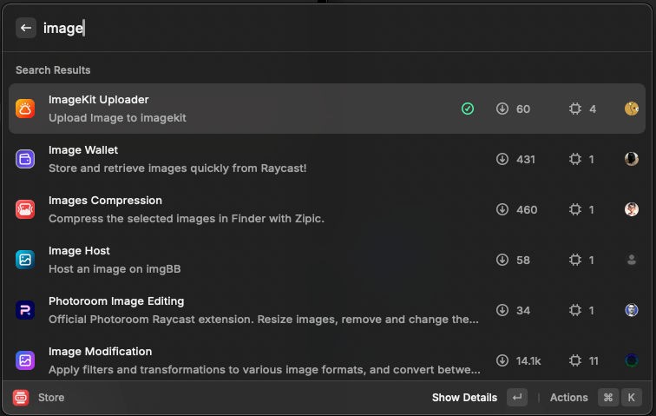656x416 pixels.
Task: Click the green installed checkmark on ImageKit Uploader
Action: [x=468, y=109]
